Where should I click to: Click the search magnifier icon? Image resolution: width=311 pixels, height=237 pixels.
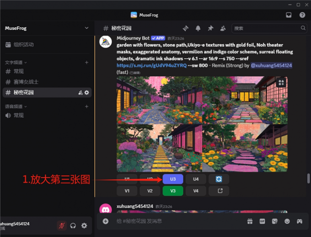point(303,28)
